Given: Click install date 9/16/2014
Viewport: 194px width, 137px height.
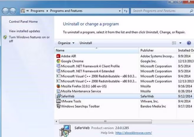Looking at the screenshot, I should [185, 86].
